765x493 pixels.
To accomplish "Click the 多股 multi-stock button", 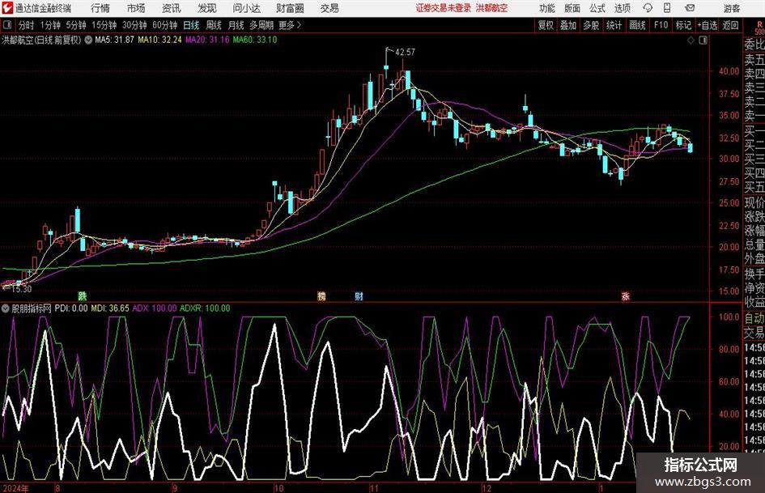I will [591, 25].
